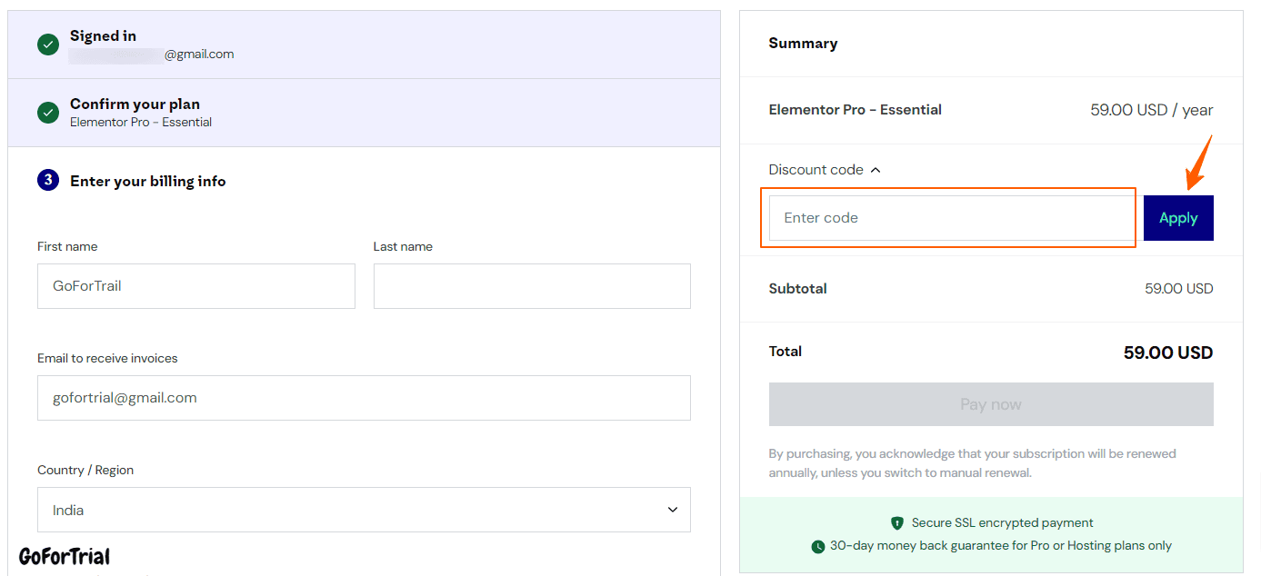Image resolution: width=1261 pixels, height=576 pixels.
Task: Click the First name input field
Action: pos(196,286)
